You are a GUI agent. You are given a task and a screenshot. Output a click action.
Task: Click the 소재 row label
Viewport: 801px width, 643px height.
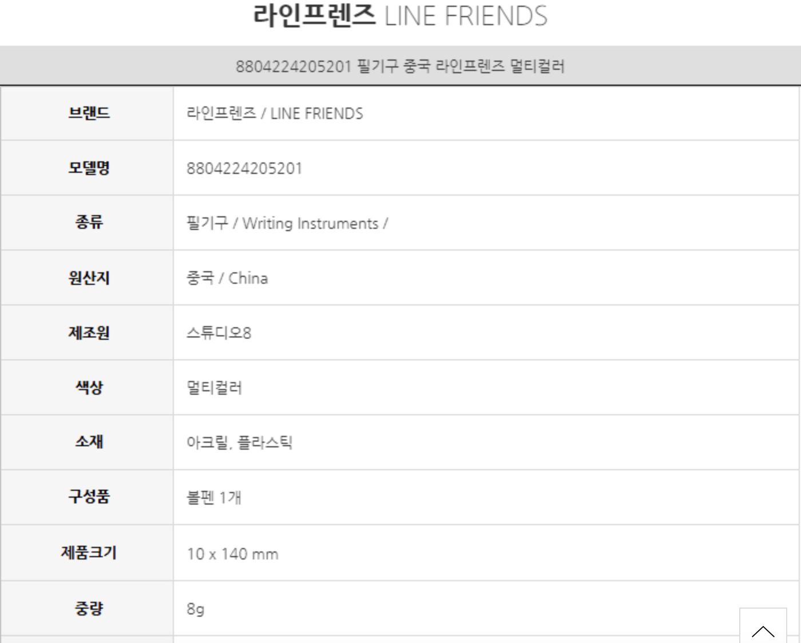click(x=89, y=442)
